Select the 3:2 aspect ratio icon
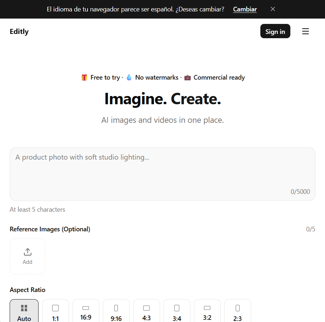325x322 pixels. point(207,308)
